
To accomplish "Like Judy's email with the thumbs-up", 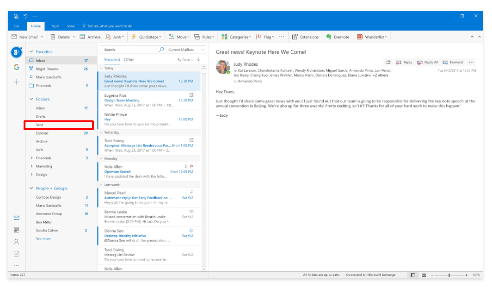I will (x=388, y=62).
